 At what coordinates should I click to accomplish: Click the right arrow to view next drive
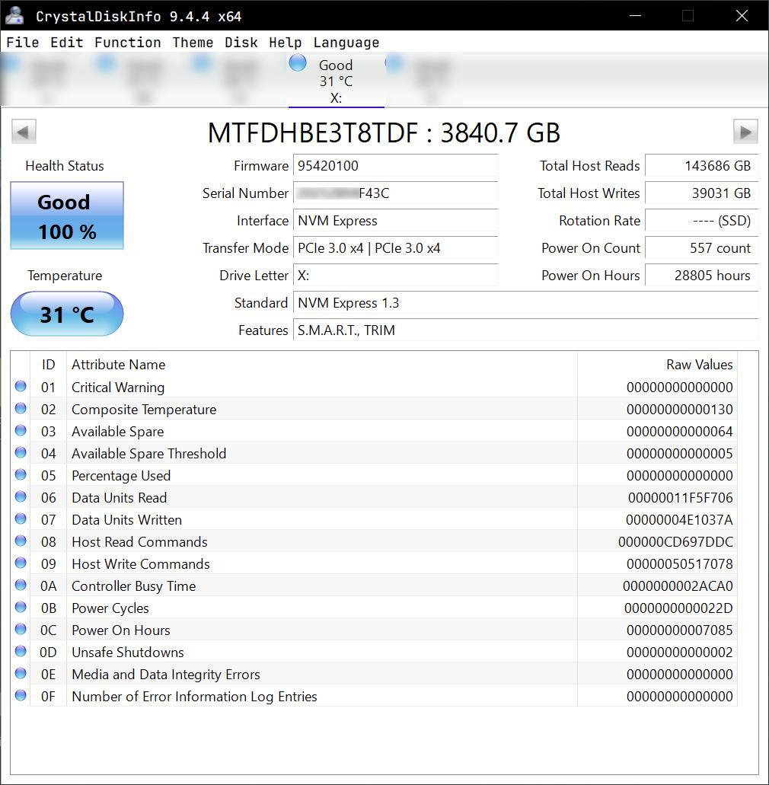click(x=745, y=131)
